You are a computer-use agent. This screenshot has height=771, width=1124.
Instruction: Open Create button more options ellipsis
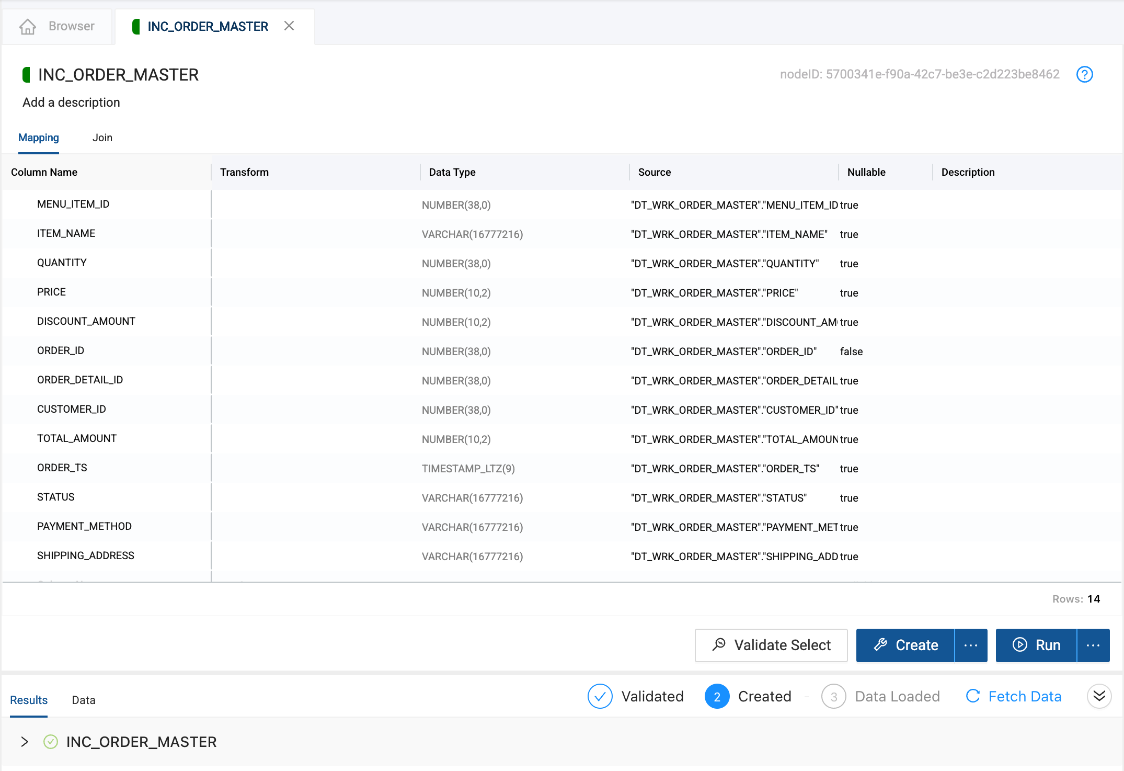[x=971, y=645]
